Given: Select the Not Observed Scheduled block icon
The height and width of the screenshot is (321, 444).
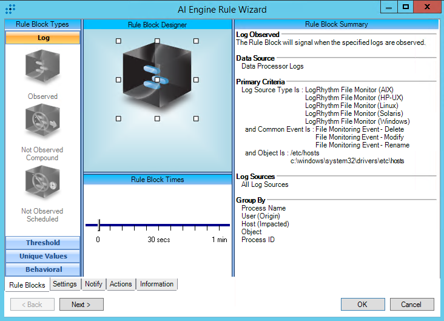Looking at the screenshot, I should coord(42,184).
